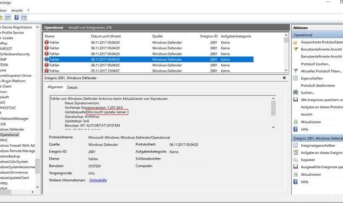Open the Ansicht menu
The image size is (343, 203).
(x=17, y=11)
